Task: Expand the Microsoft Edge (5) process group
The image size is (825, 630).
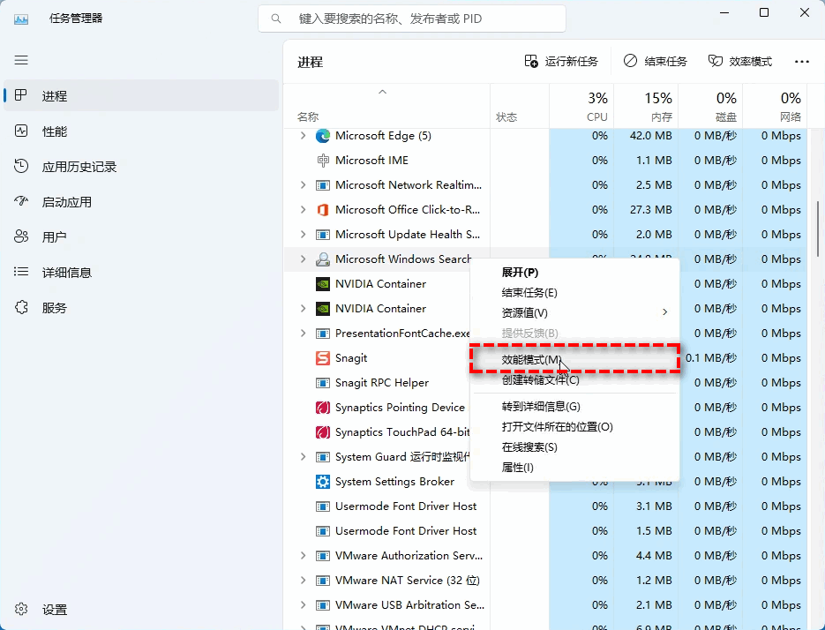Action: 303,136
